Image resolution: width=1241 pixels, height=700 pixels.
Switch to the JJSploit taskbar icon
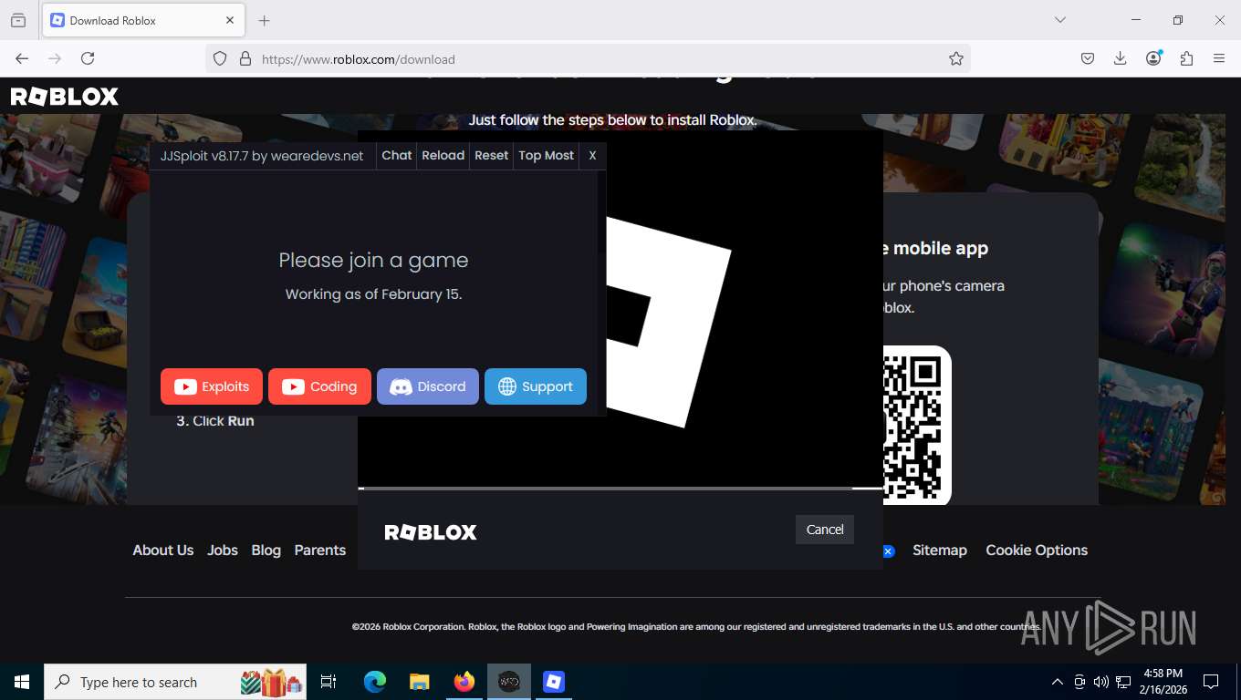point(509,682)
